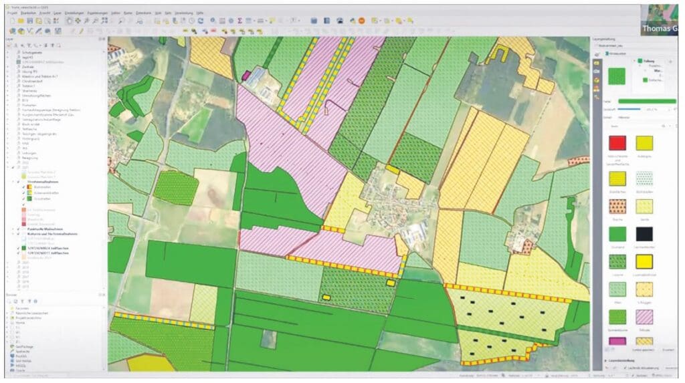The image size is (685, 383).
Task: Collapse the Streifenmaßnahmen group
Action: [13, 182]
